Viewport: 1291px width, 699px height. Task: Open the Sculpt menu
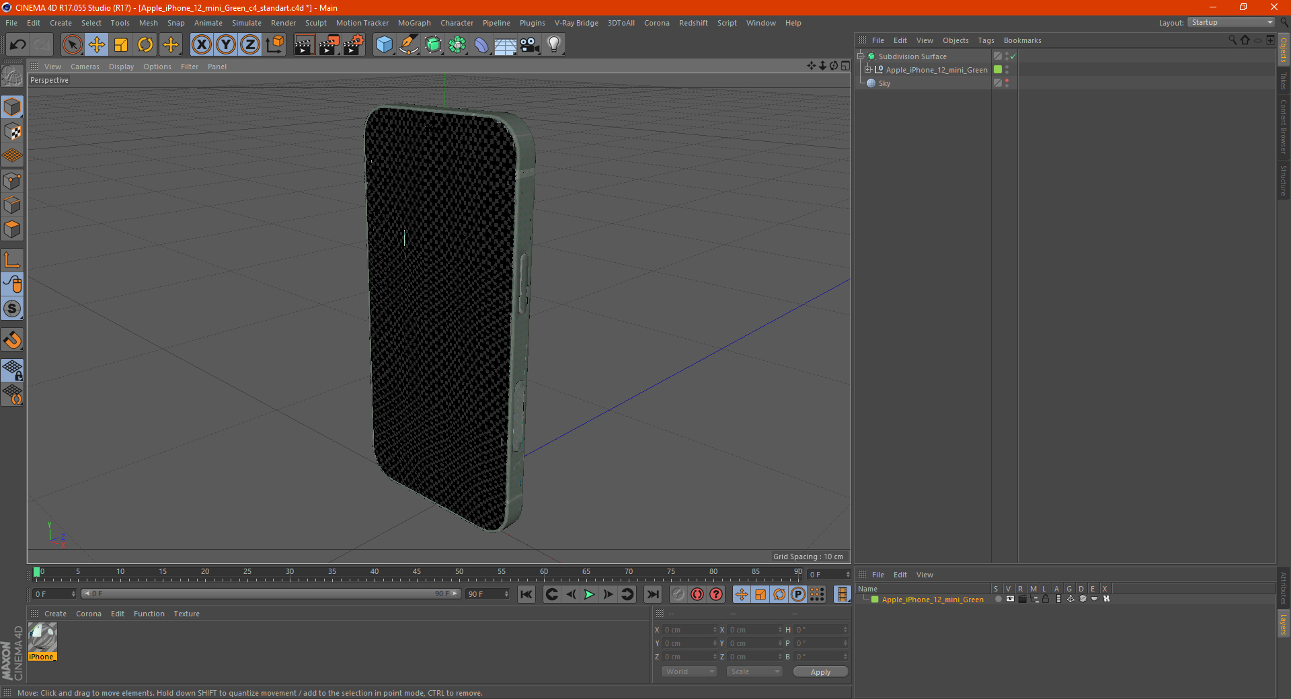(x=315, y=23)
